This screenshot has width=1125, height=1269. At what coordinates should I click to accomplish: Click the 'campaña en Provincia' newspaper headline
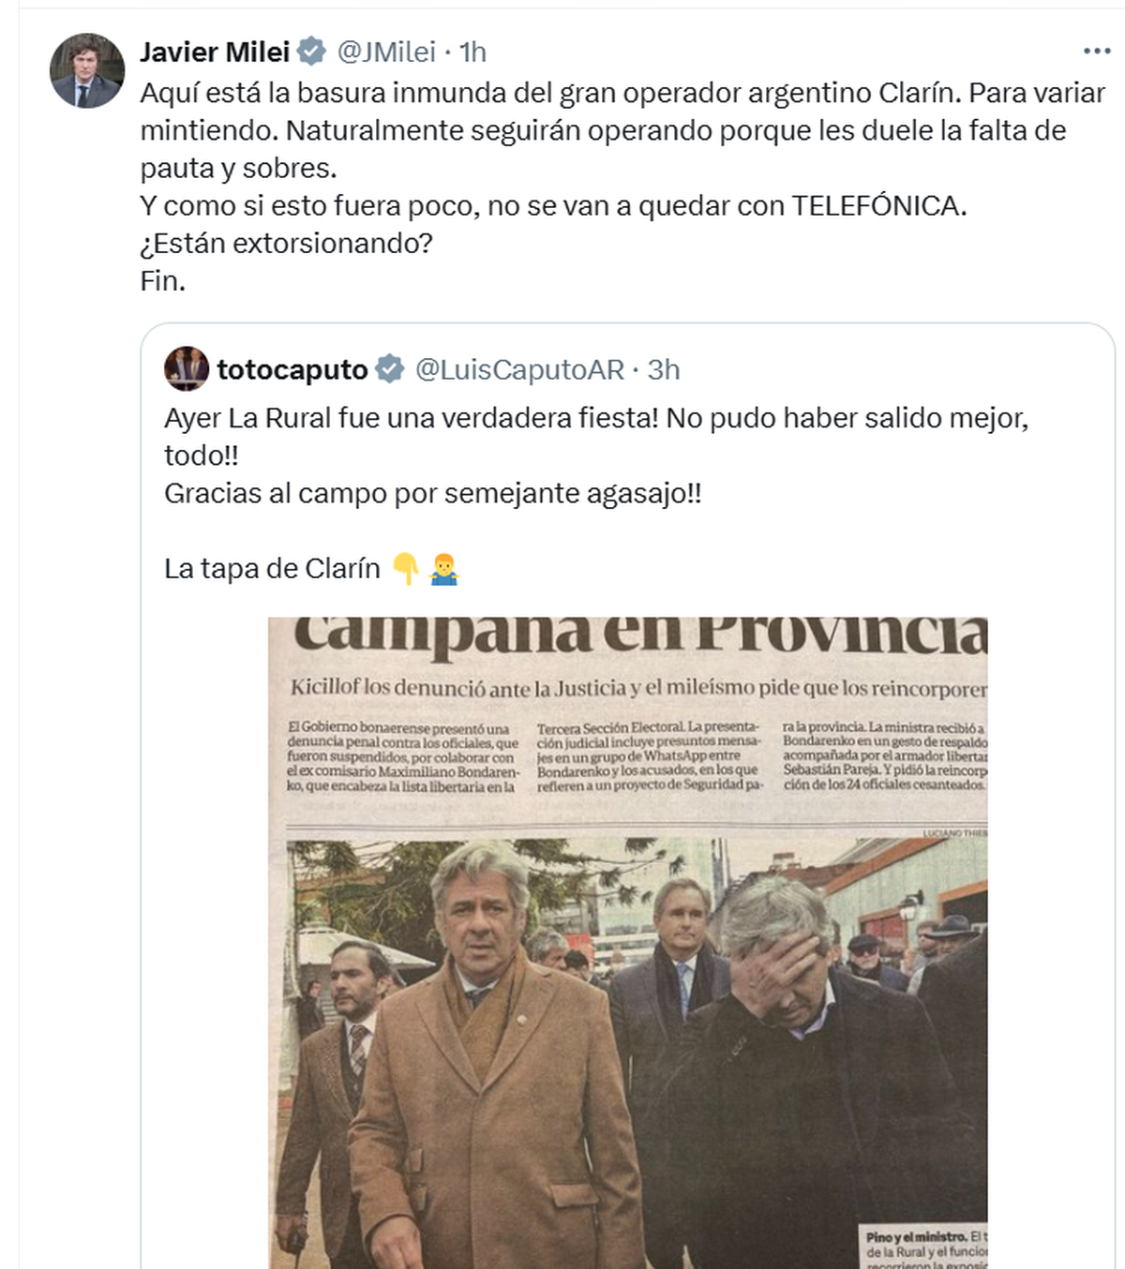tap(640, 634)
